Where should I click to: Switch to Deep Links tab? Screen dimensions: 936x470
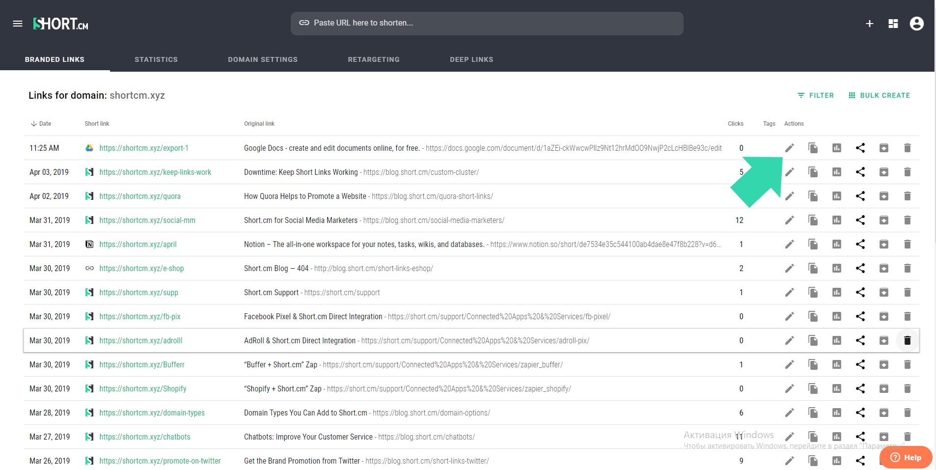pos(471,59)
